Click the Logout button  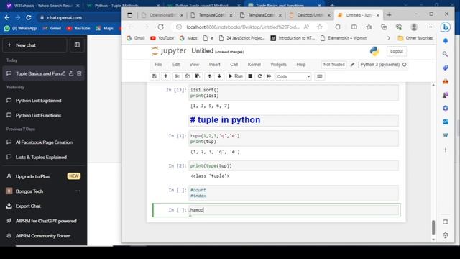pyautogui.click(x=397, y=51)
